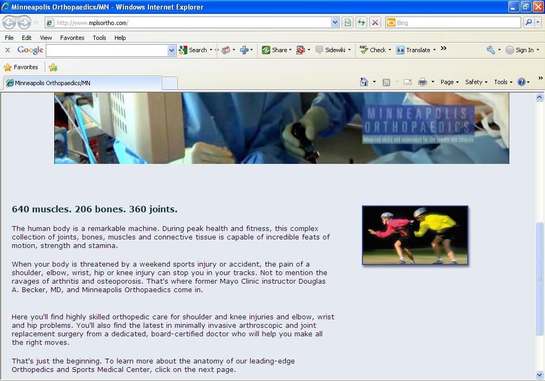Click the spell Check button
The height and width of the screenshot is (381, 545).
[373, 50]
